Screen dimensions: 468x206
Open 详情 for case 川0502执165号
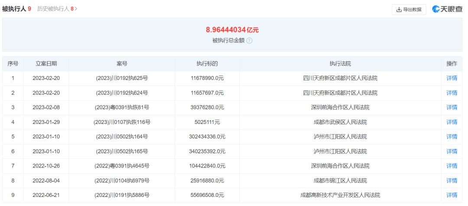pos(452,151)
